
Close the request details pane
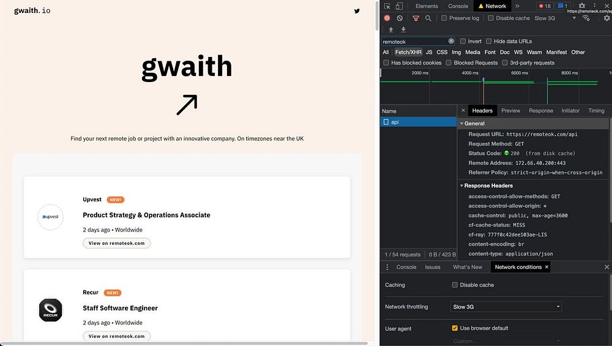click(x=463, y=110)
